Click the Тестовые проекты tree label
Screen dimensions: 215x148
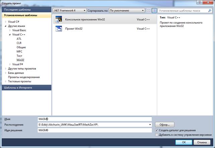click(x=19, y=81)
